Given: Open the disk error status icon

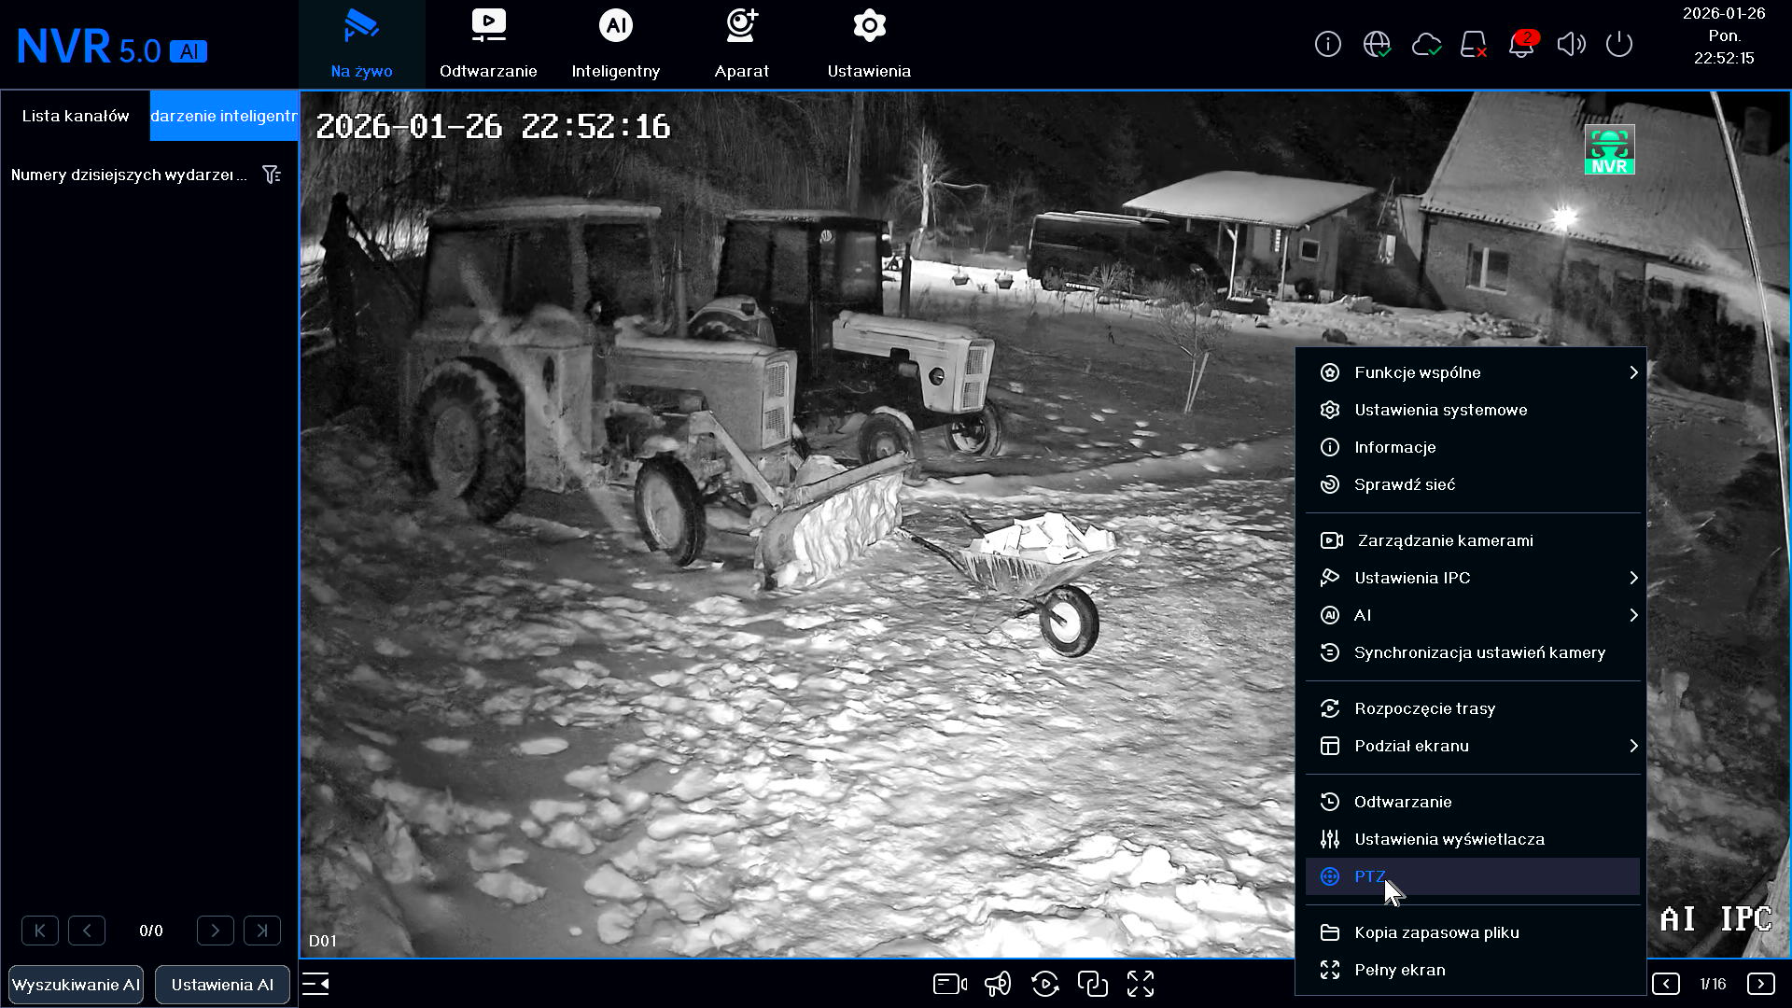Looking at the screenshot, I should pyautogui.click(x=1474, y=44).
